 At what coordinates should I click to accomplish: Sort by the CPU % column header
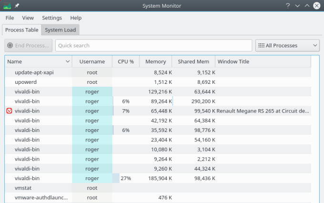[x=126, y=61]
